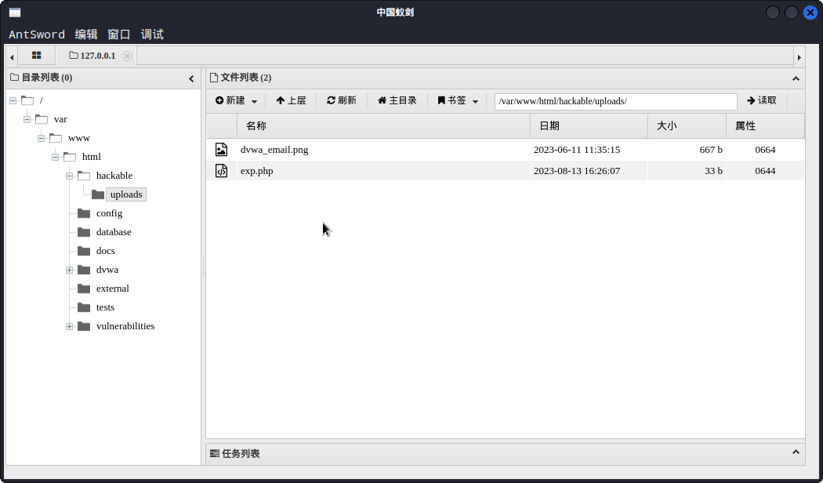Open the 新建 create-new dropdown
Viewport: 823px width, 483px height.
[236, 101]
